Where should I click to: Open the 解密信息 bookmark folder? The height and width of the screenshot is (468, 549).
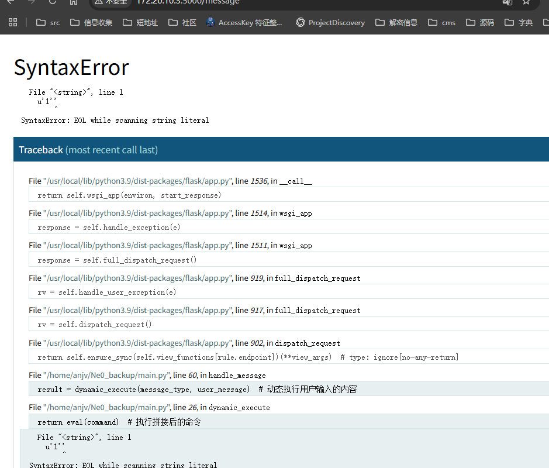[x=396, y=22]
